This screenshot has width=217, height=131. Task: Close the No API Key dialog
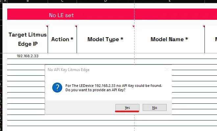point(167,69)
